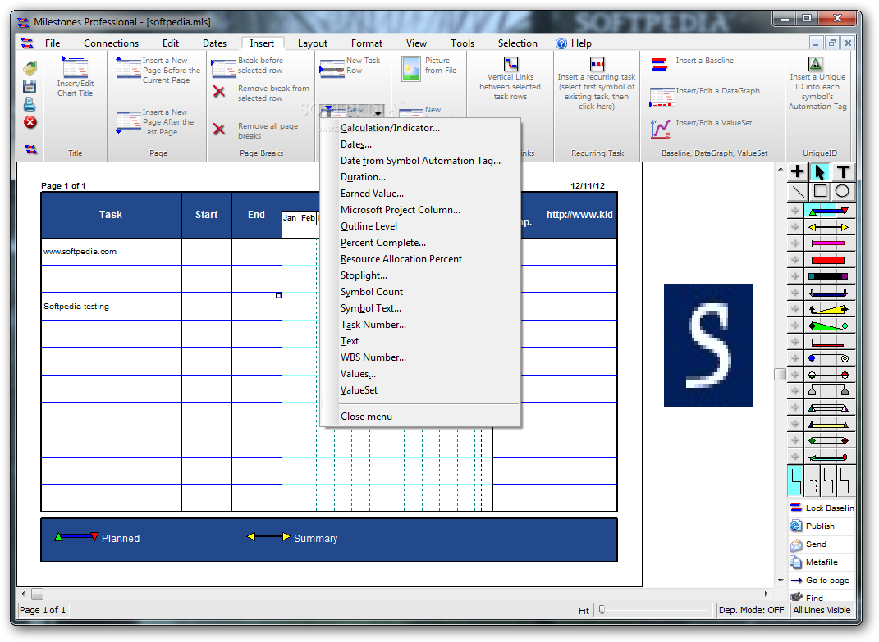Switch to the Dates tab

[215, 43]
